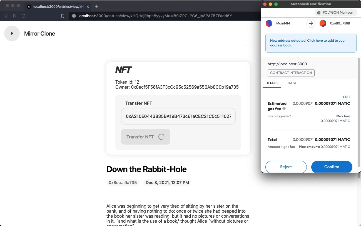Click the Transfer NFT loading button
Screen dimensions: 361x226
(145, 137)
